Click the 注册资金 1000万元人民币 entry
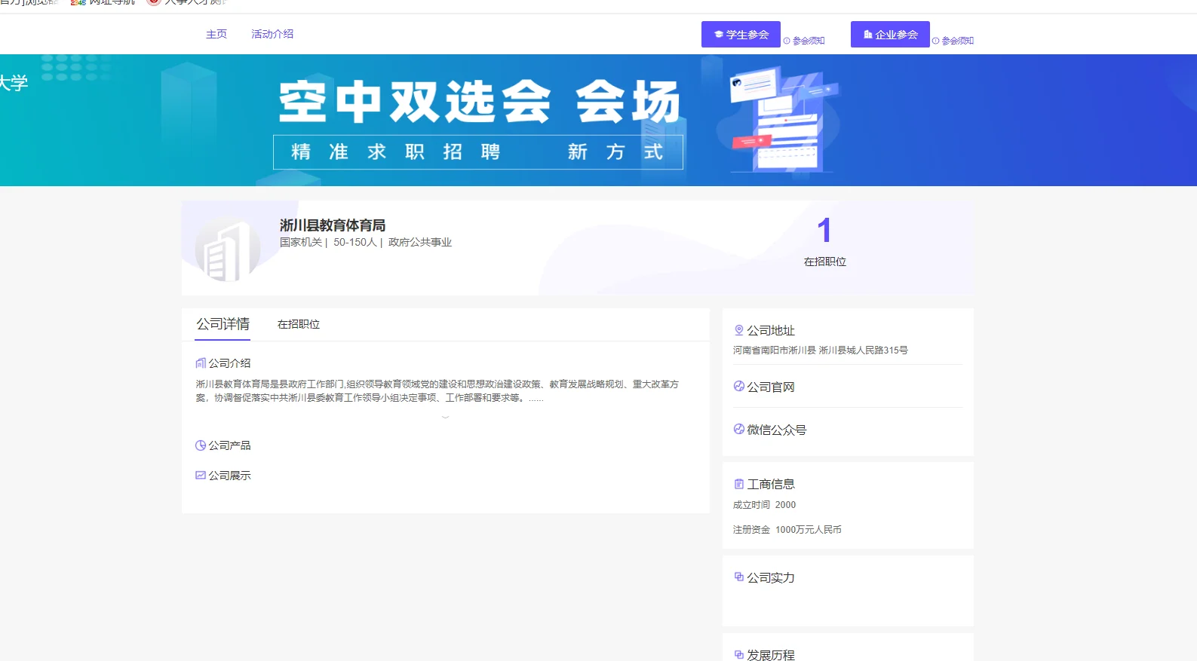The image size is (1197, 661). 787,530
